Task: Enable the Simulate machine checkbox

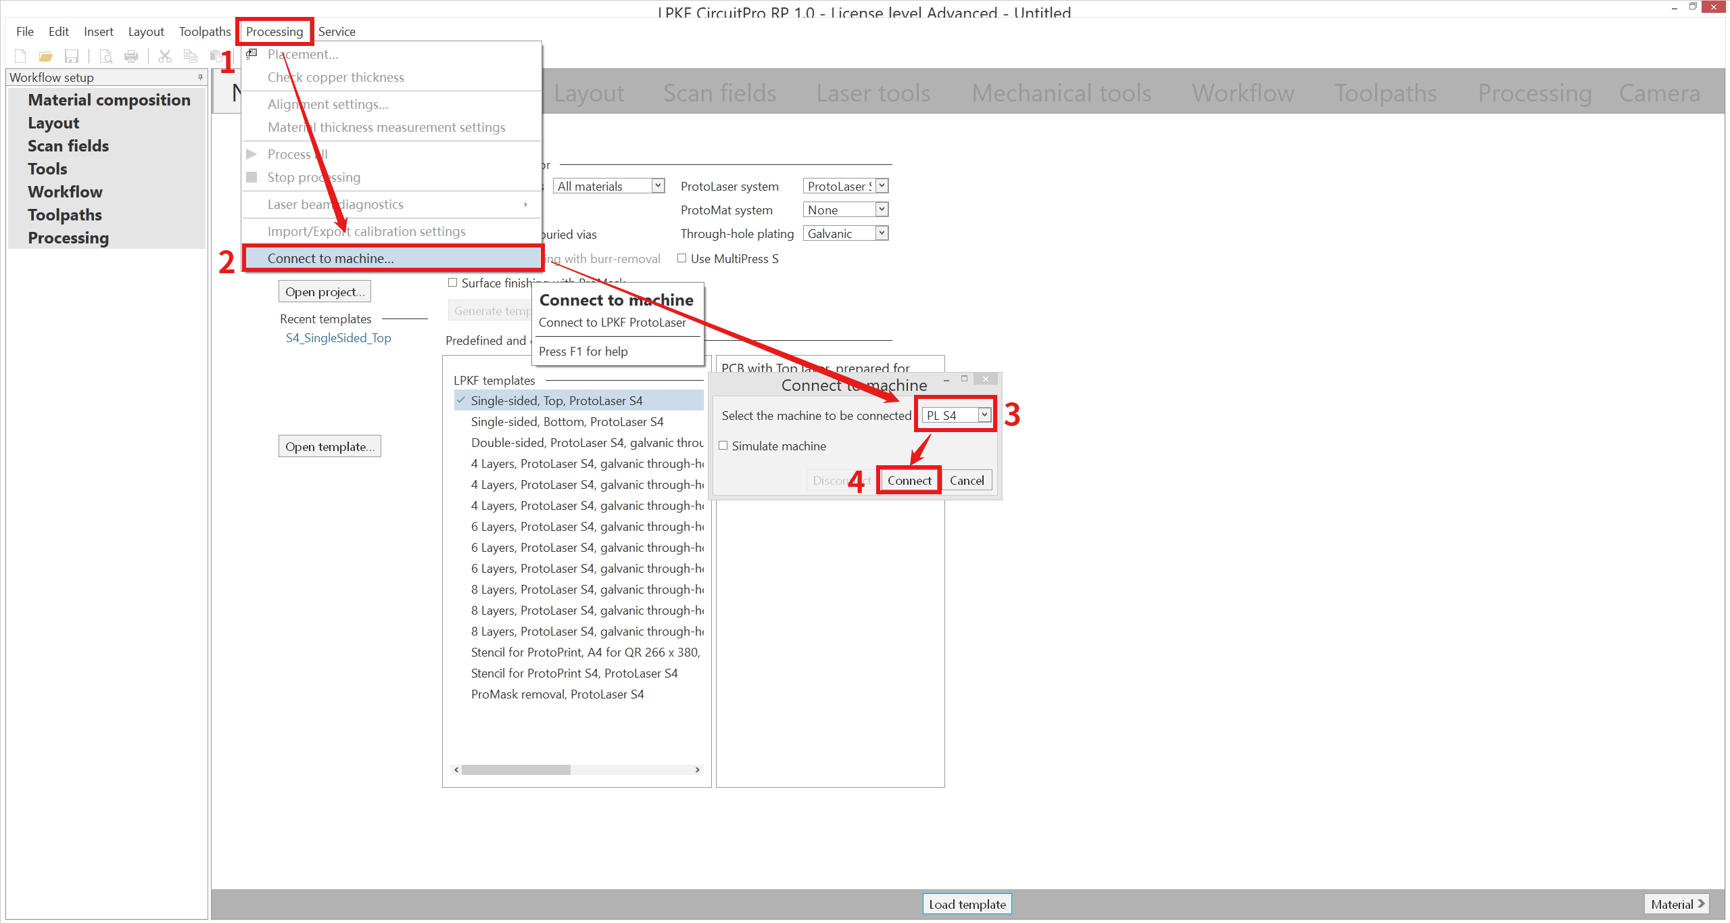Action: click(x=723, y=446)
